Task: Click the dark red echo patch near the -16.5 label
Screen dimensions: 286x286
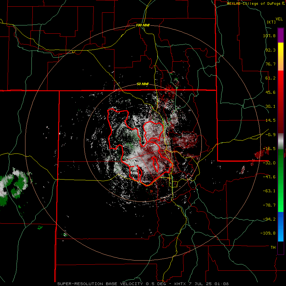Action: [261, 153]
